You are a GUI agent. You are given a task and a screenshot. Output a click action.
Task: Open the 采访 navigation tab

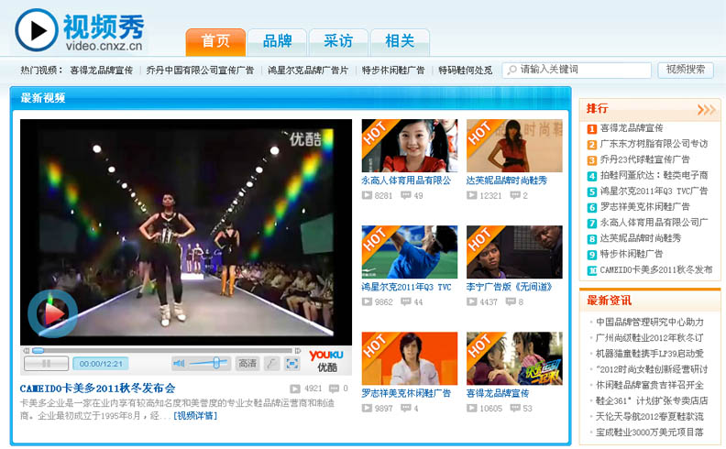pyautogui.click(x=337, y=42)
